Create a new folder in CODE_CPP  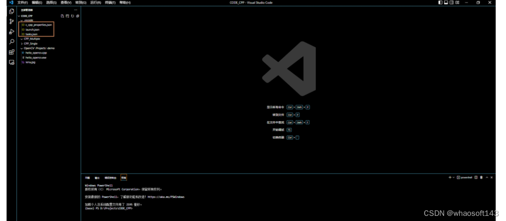68,16
